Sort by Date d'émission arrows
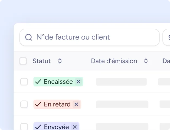The width and height of the screenshot is (170, 130). pos(146,61)
